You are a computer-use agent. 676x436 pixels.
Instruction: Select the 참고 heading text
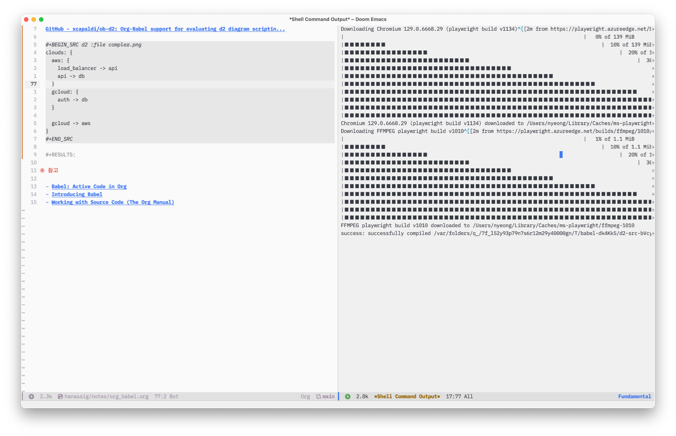(53, 170)
